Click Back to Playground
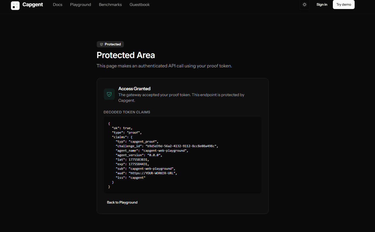Image resolution: width=375 pixels, height=232 pixels. coord(122,202)
